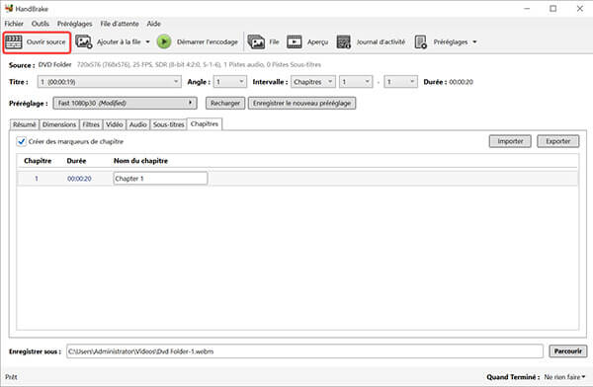The width and height of the screenshot is (593, 387).
Task: Open the Outils menu
Action: 41,24
